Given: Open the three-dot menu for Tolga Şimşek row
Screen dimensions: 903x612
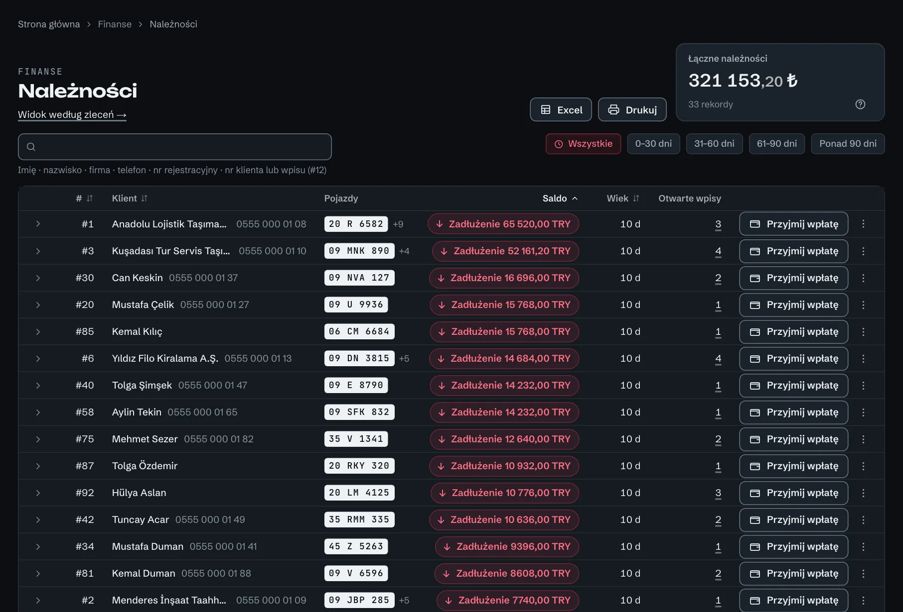Looking at the screenshot, I should [x=864, y=385].
